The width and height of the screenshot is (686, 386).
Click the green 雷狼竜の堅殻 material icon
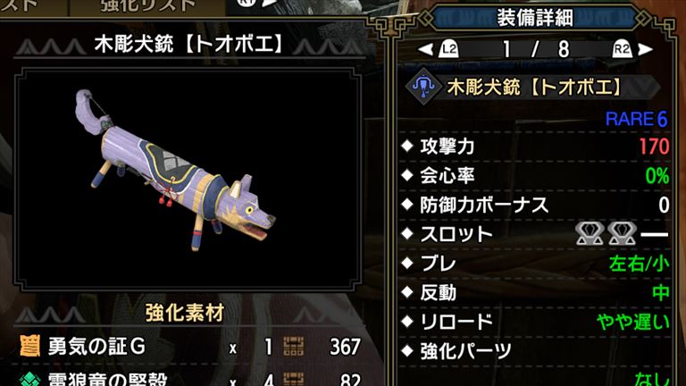[x=29, y=379]
